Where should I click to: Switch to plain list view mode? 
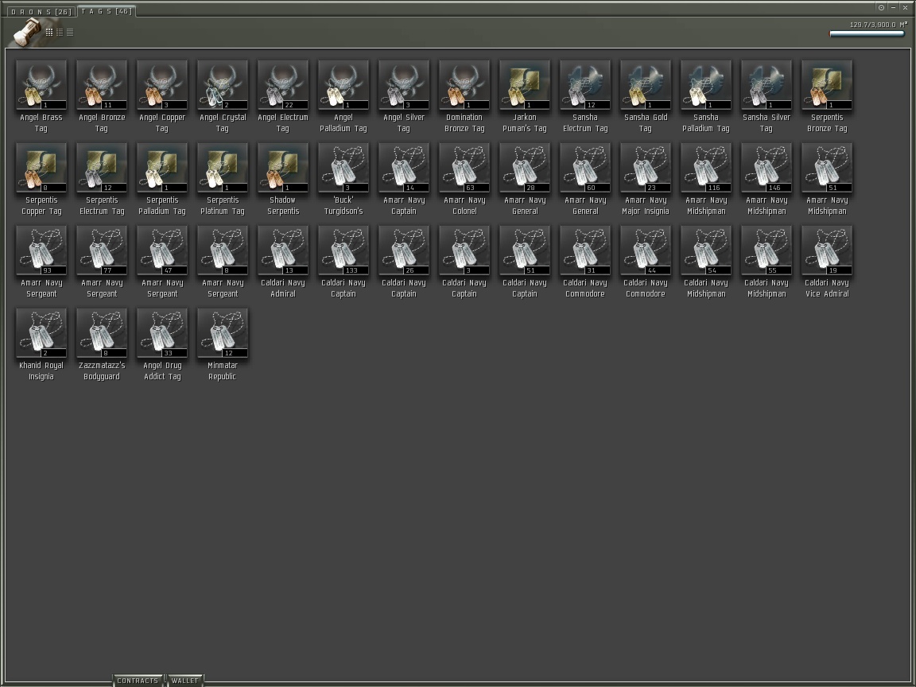[x=70, y=32]
